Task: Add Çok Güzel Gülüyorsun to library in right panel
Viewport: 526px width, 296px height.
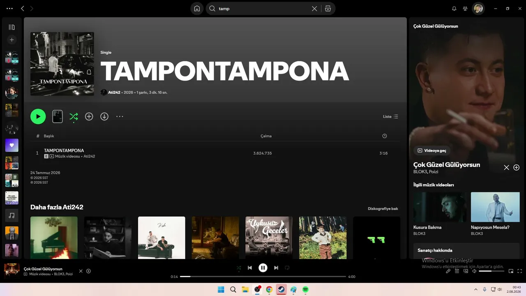Action: 517,167
